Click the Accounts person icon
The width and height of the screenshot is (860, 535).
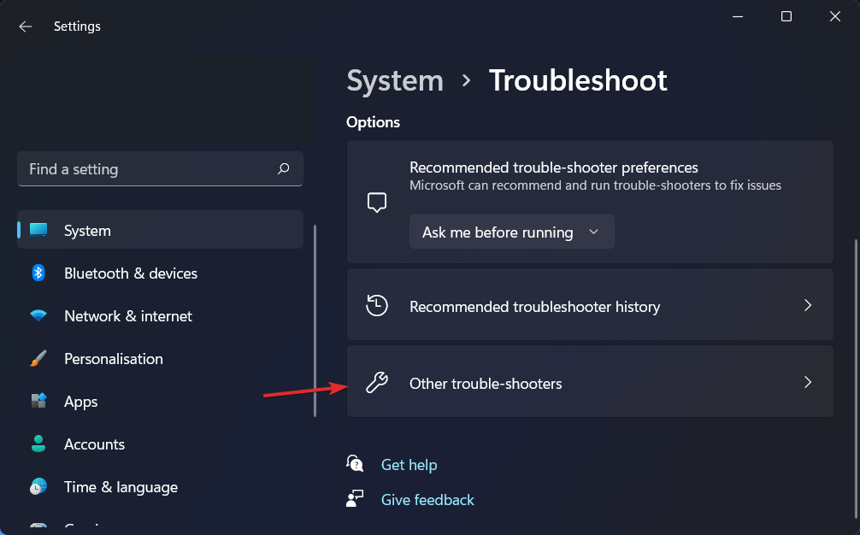point(38,444)
